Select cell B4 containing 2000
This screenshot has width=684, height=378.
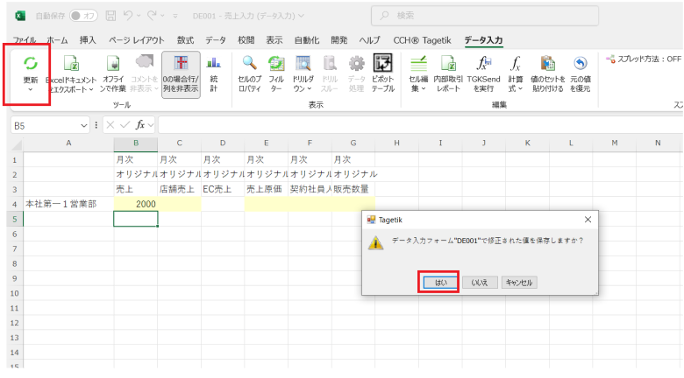(135, 204)
